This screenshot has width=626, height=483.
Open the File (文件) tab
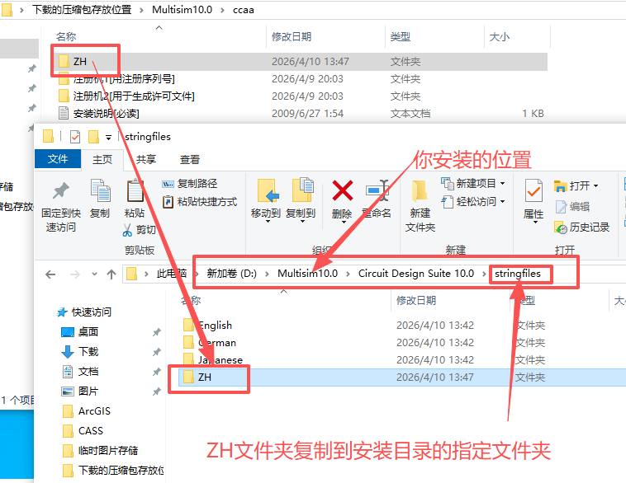pos(58,159)
